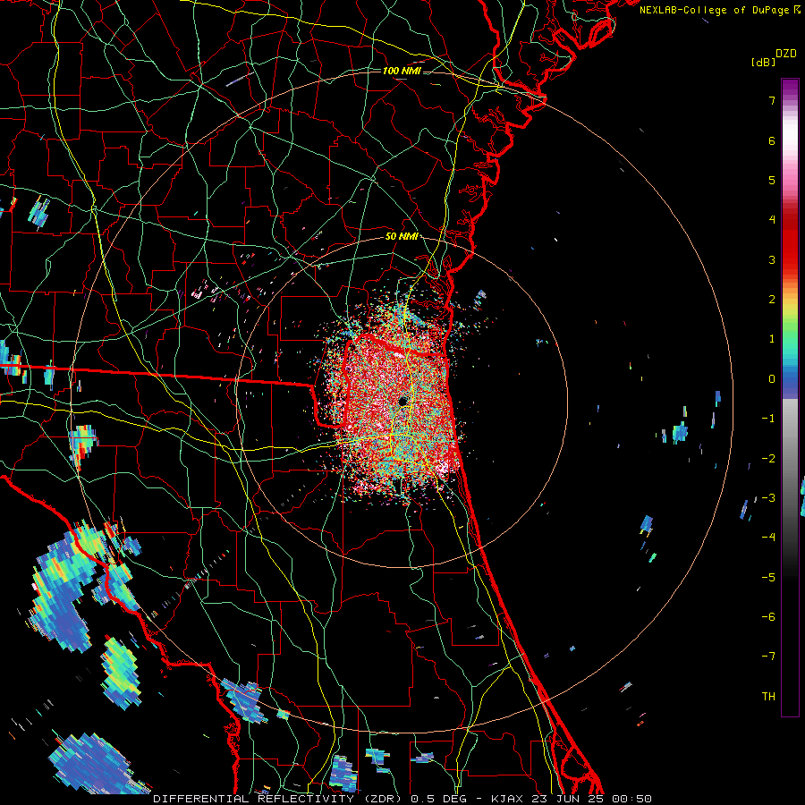Click the 50 NMI range ring label

click(x=401, y=236)
